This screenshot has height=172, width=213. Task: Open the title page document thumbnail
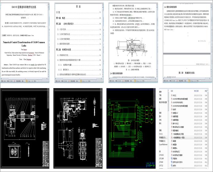(25, 43)
